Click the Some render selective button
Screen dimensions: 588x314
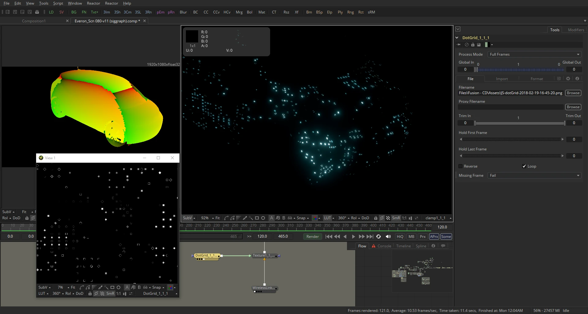[446, 236]
